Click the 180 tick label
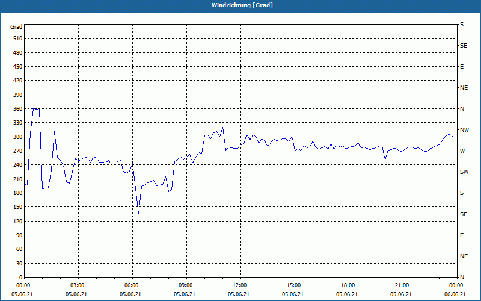 tap(18, 193)
